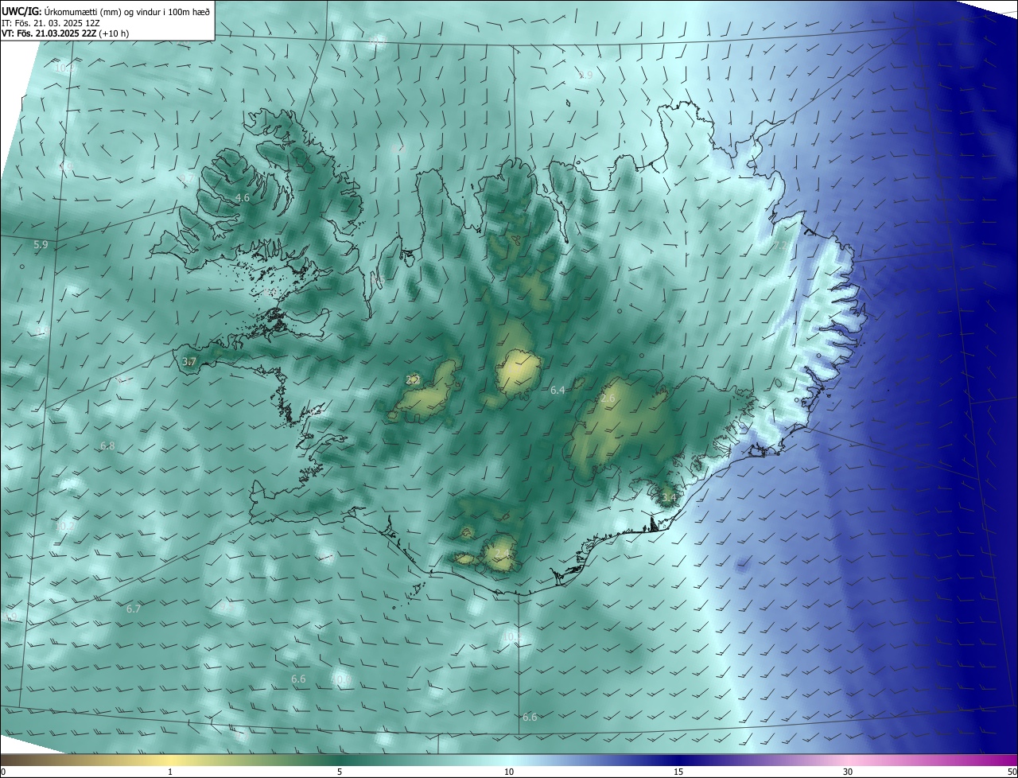
Task: Click the 50 tick on the color scale
Action: [x=1012, y=772]
